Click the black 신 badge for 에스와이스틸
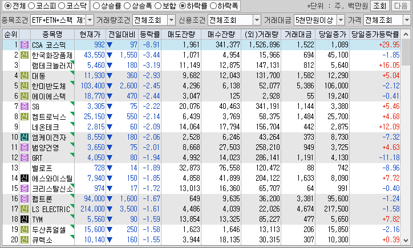413x248 pixels. (25, 178)
